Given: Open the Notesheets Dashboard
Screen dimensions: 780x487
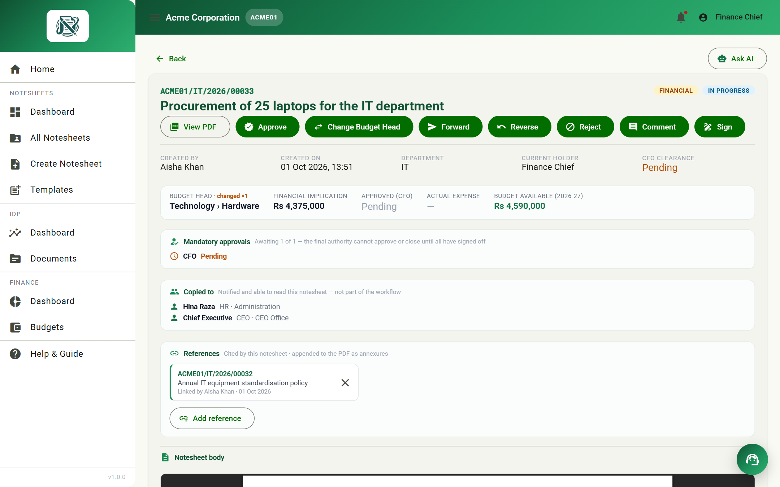Looking at the screenshot, I should 68,112.
